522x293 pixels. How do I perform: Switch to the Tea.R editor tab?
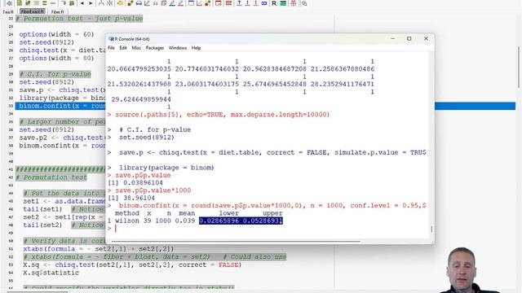point(8,11)
